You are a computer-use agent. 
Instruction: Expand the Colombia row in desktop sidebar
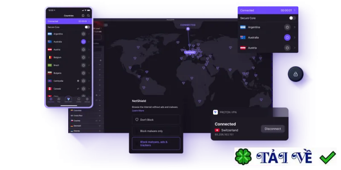tap(100, 110)
